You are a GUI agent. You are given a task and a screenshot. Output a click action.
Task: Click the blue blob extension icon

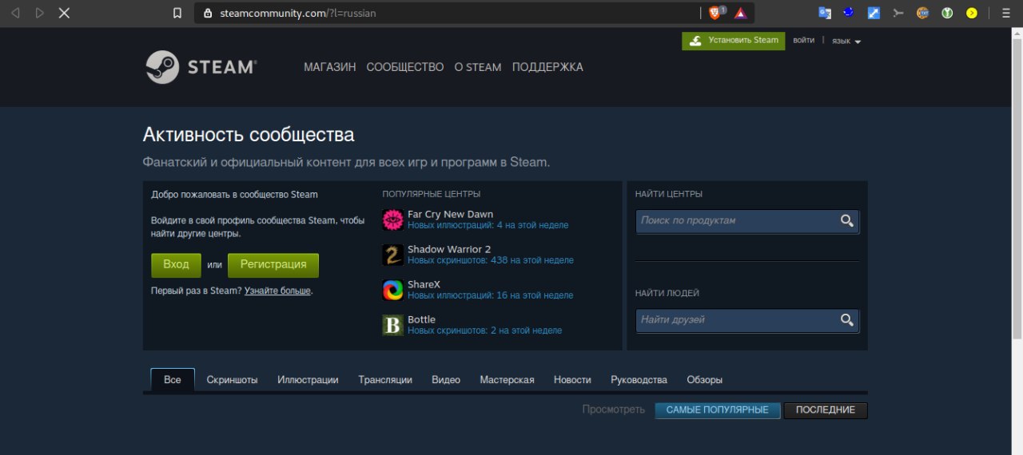pyautogui.click(x=850, y=12)
